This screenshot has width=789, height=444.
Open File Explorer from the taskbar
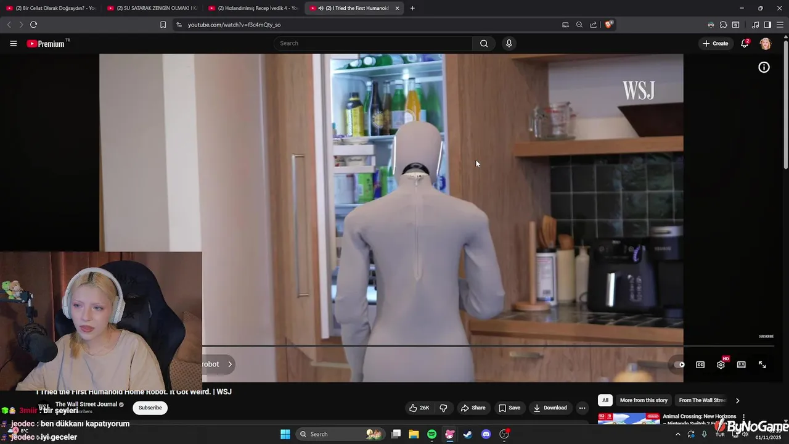(414, 434)
